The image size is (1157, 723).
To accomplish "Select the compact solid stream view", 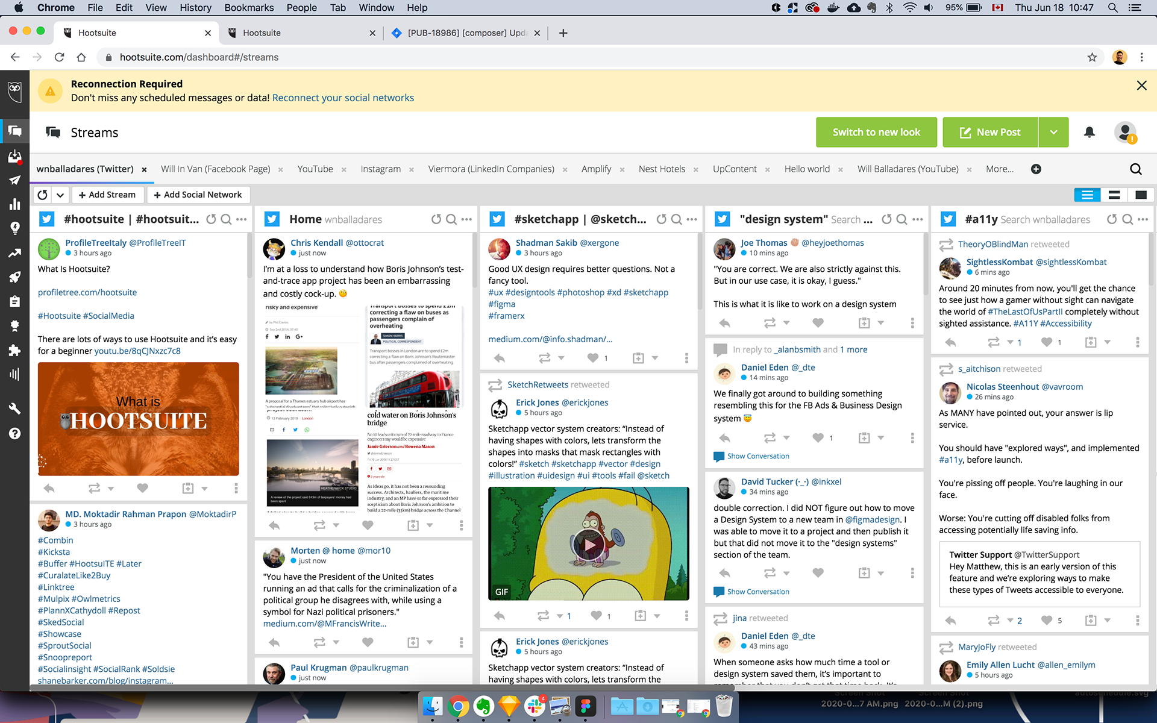I will 1141,195.
